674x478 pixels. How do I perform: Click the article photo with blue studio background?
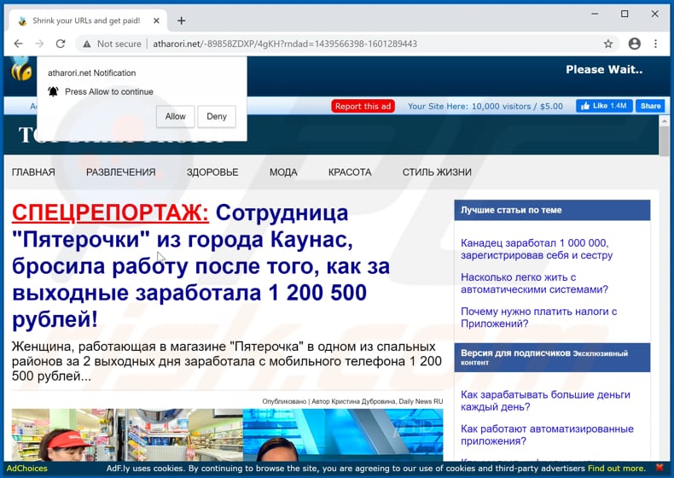point(343,434)
